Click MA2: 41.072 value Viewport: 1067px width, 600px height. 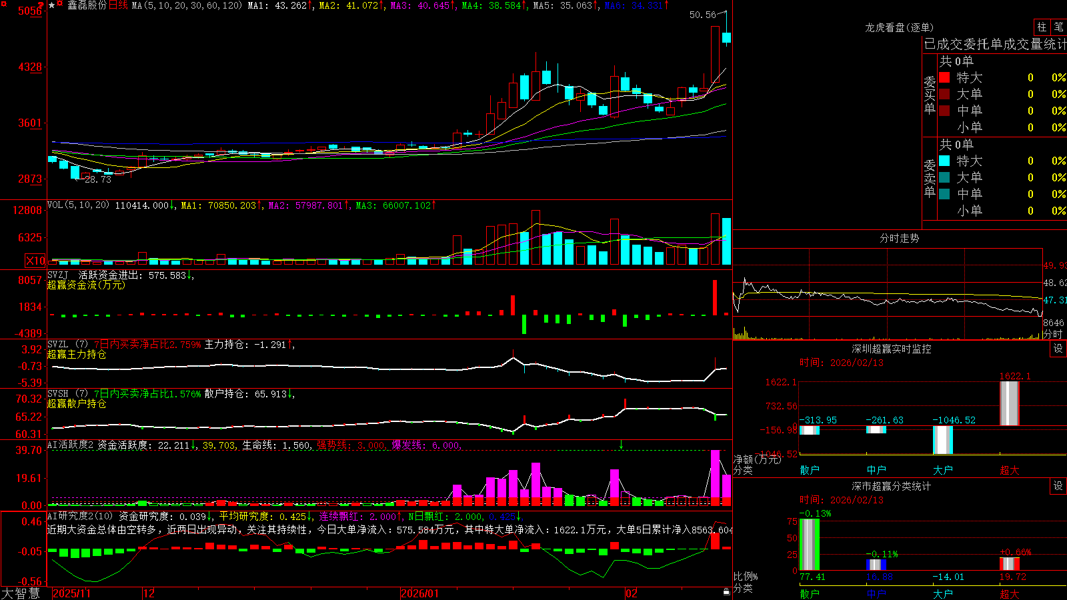coord(352,5)
